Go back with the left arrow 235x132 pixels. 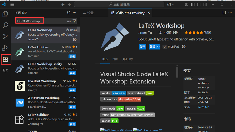click(63, 5)
